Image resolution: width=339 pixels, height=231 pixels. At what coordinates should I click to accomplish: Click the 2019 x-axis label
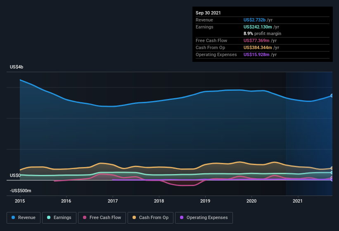coord(205,201)
